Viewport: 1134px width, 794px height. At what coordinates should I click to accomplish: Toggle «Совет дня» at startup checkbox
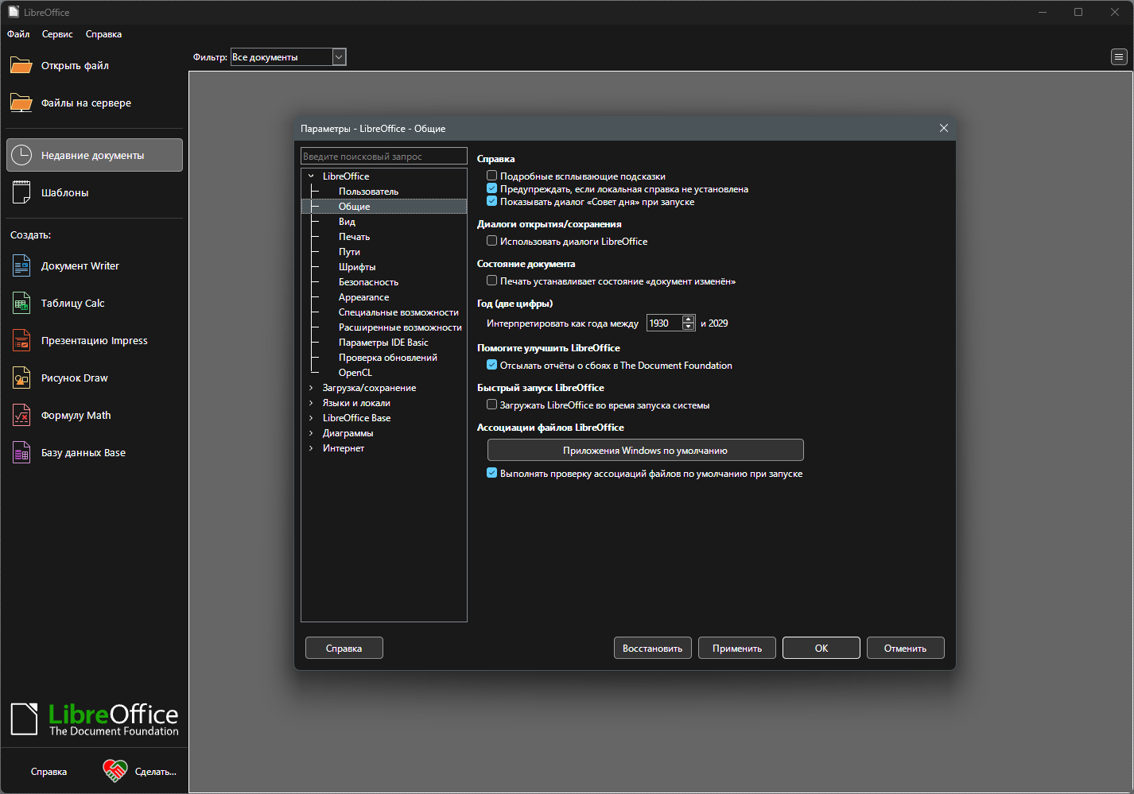(x=492, y=201)
